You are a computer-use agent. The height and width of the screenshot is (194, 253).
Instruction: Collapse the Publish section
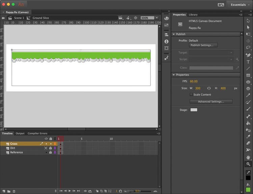174,34
